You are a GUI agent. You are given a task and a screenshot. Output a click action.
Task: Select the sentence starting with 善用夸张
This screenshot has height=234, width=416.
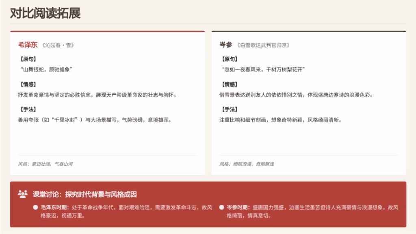(x=94, y=120)
